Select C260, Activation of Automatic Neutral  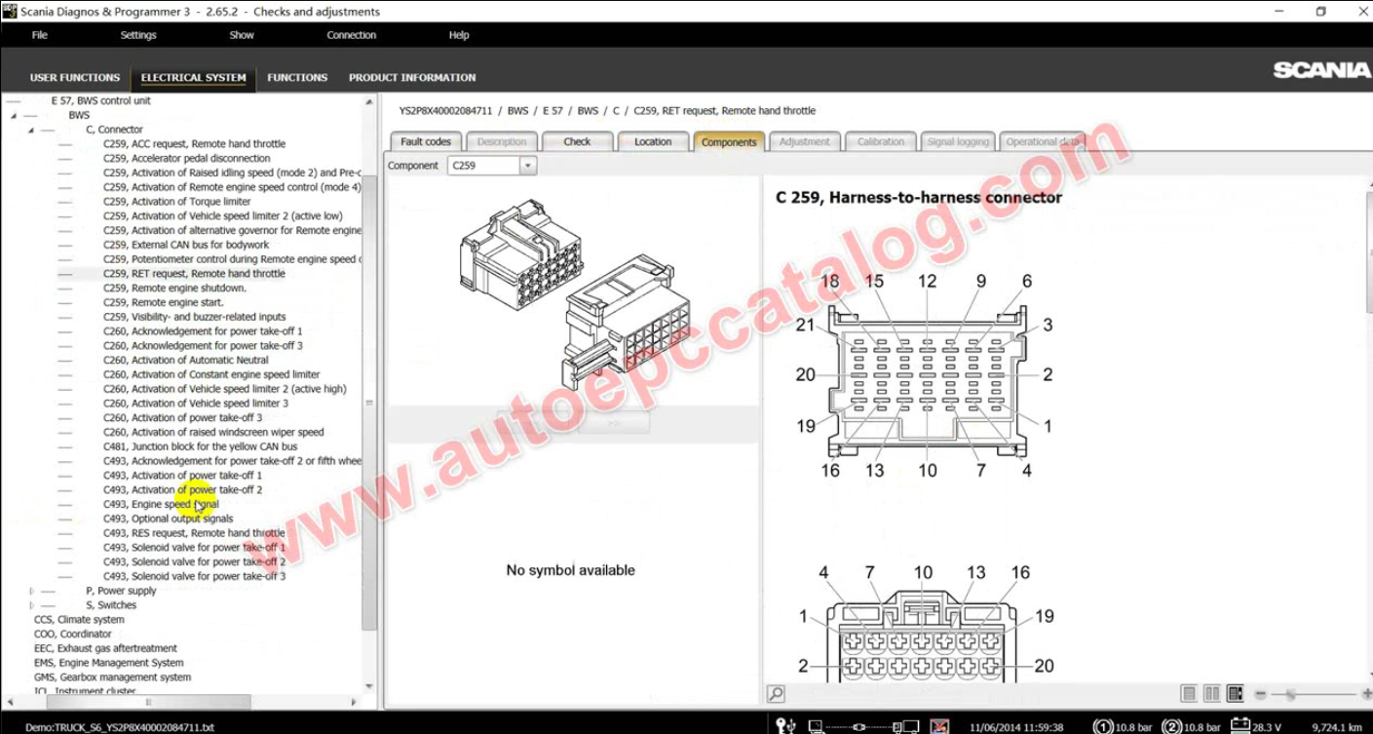(186, 360)
